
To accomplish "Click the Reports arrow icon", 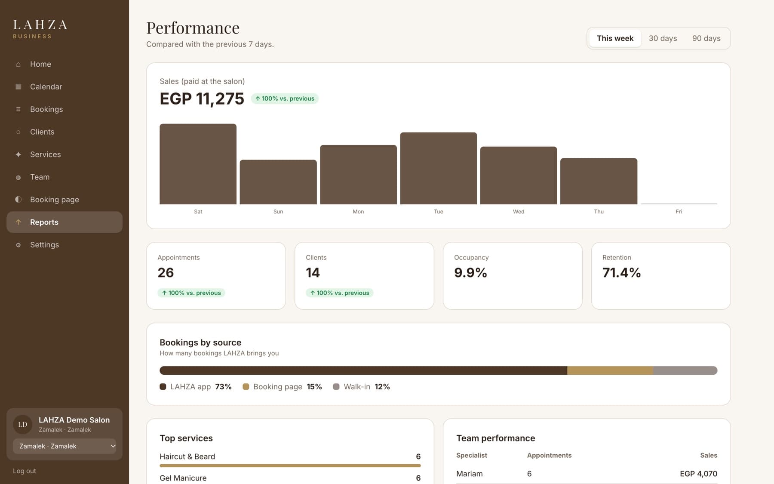I will point(18,222).
